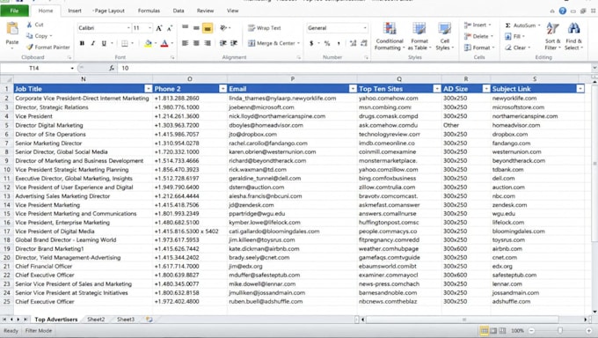Open Cell Styles gallery
The image size is (598, 338).
coord(444,36)
